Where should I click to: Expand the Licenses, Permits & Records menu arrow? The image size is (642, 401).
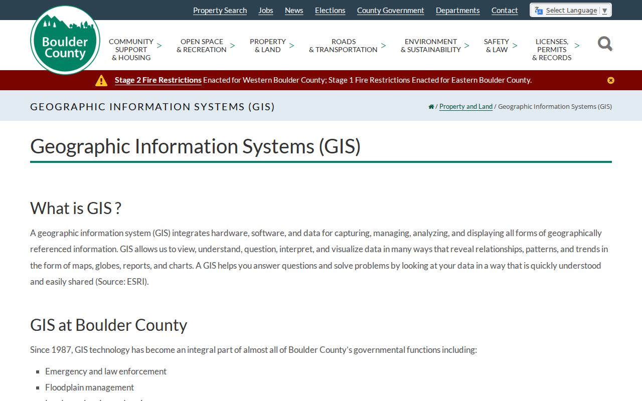[577, 46]
